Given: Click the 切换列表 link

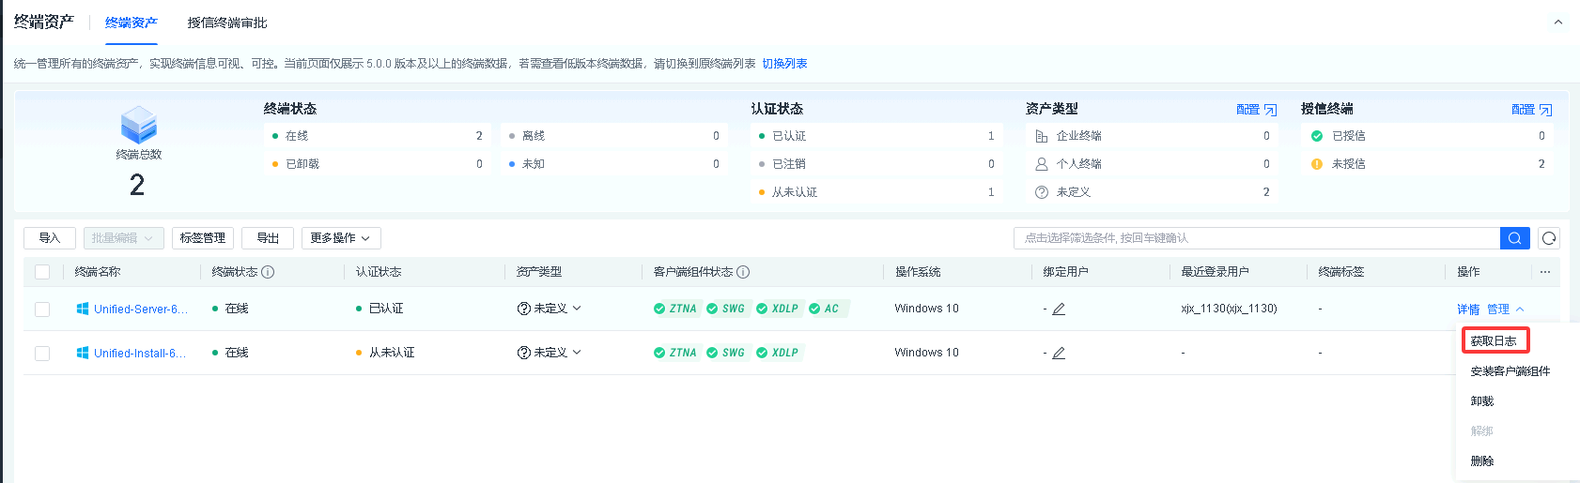Looking at the screenshot, I should (x=784, y=64).
